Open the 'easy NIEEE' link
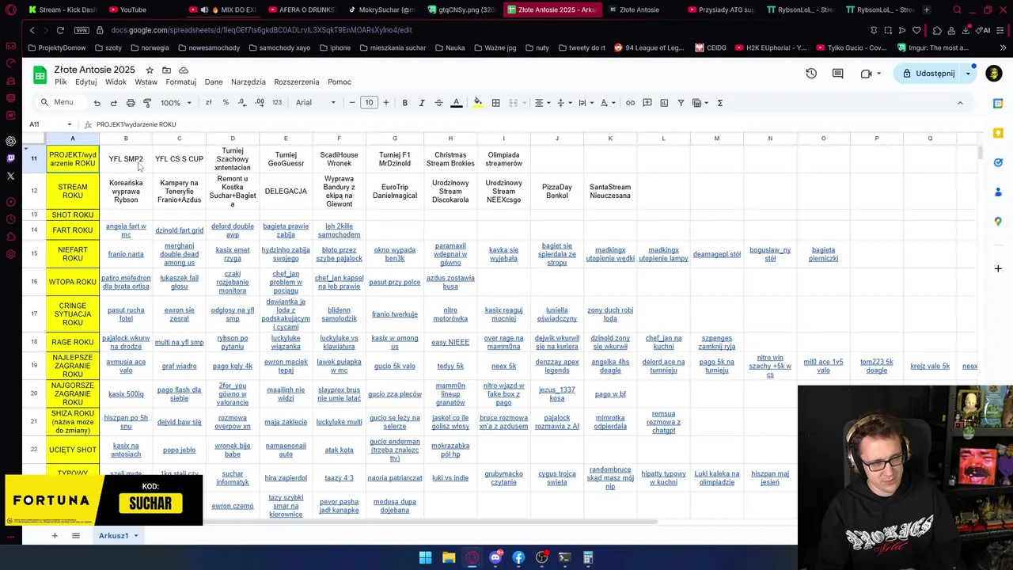Screen dimensions: 1013x570 coord(450,342)
